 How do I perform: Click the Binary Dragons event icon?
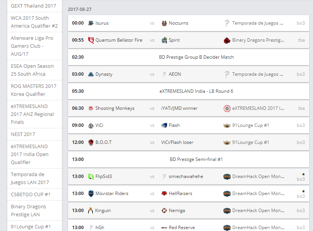[x=227, y=40]
